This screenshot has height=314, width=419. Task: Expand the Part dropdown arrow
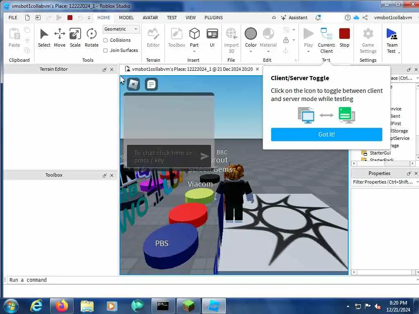(x=194, y=51)
